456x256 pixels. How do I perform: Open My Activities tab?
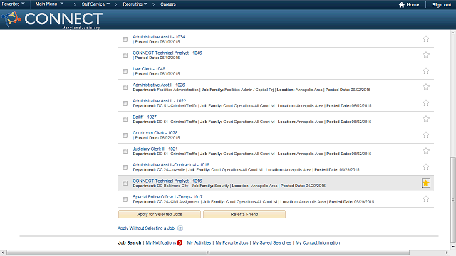pyautogui.click(x=199, y=242)
